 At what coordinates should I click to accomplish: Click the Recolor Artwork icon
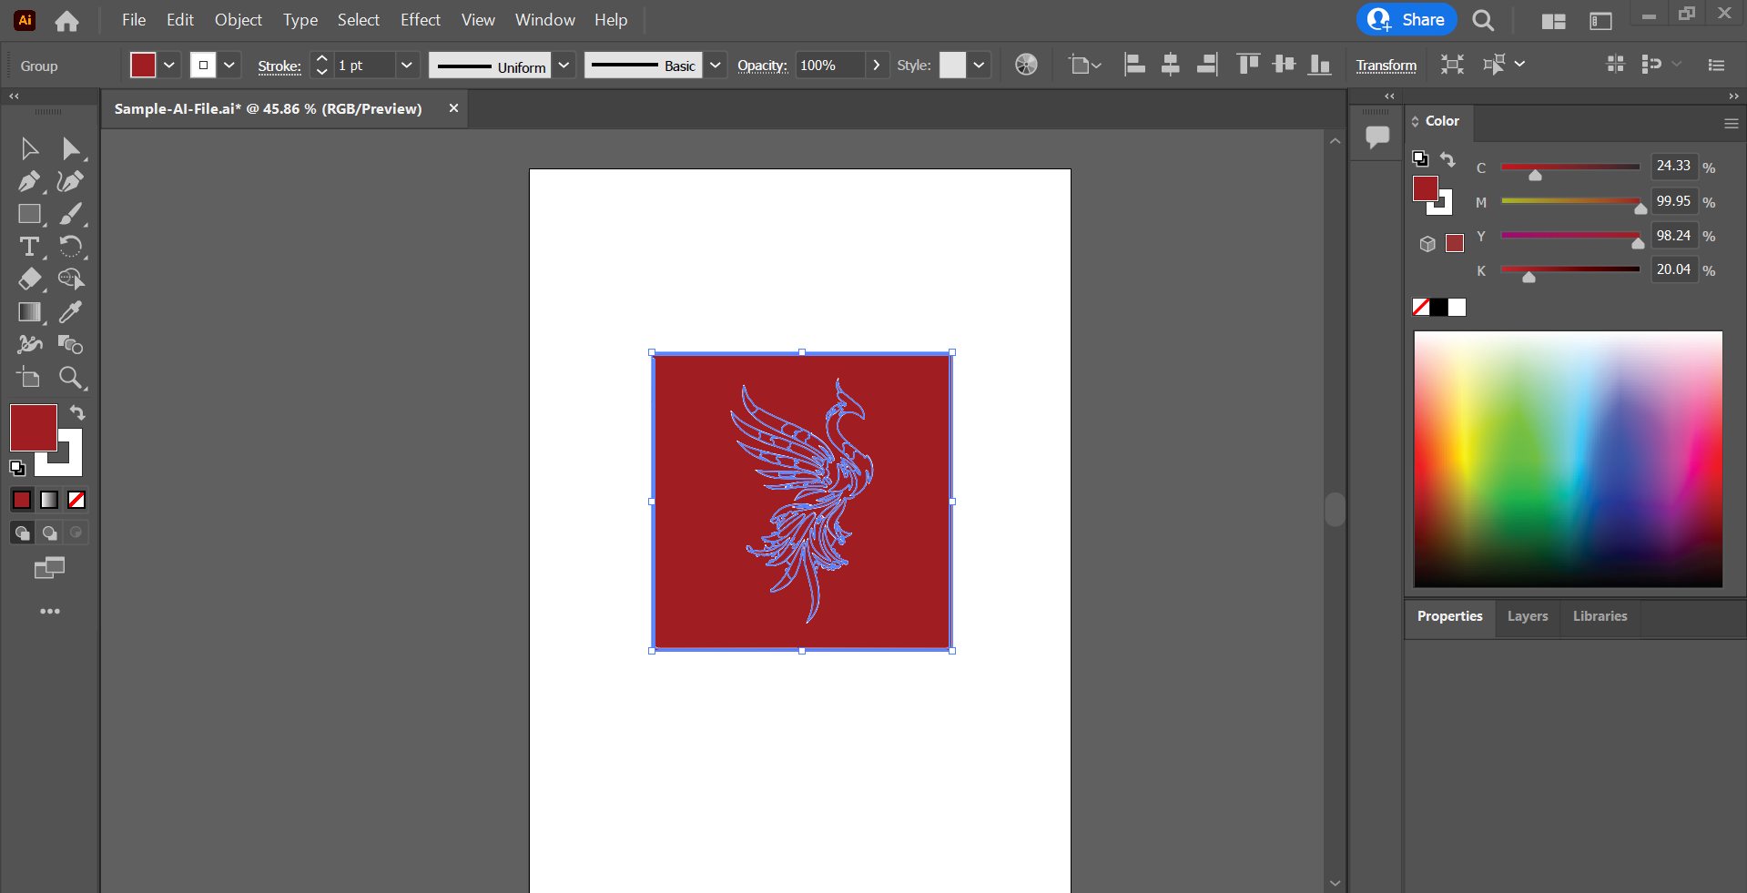point(1026,65)
